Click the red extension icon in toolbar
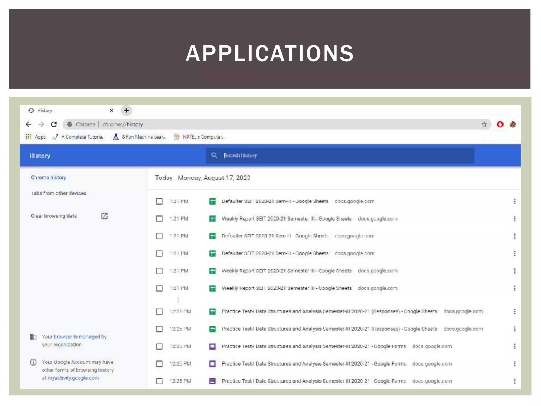The width and height of the screenshot is (541, 406). (x=500, y=124)
